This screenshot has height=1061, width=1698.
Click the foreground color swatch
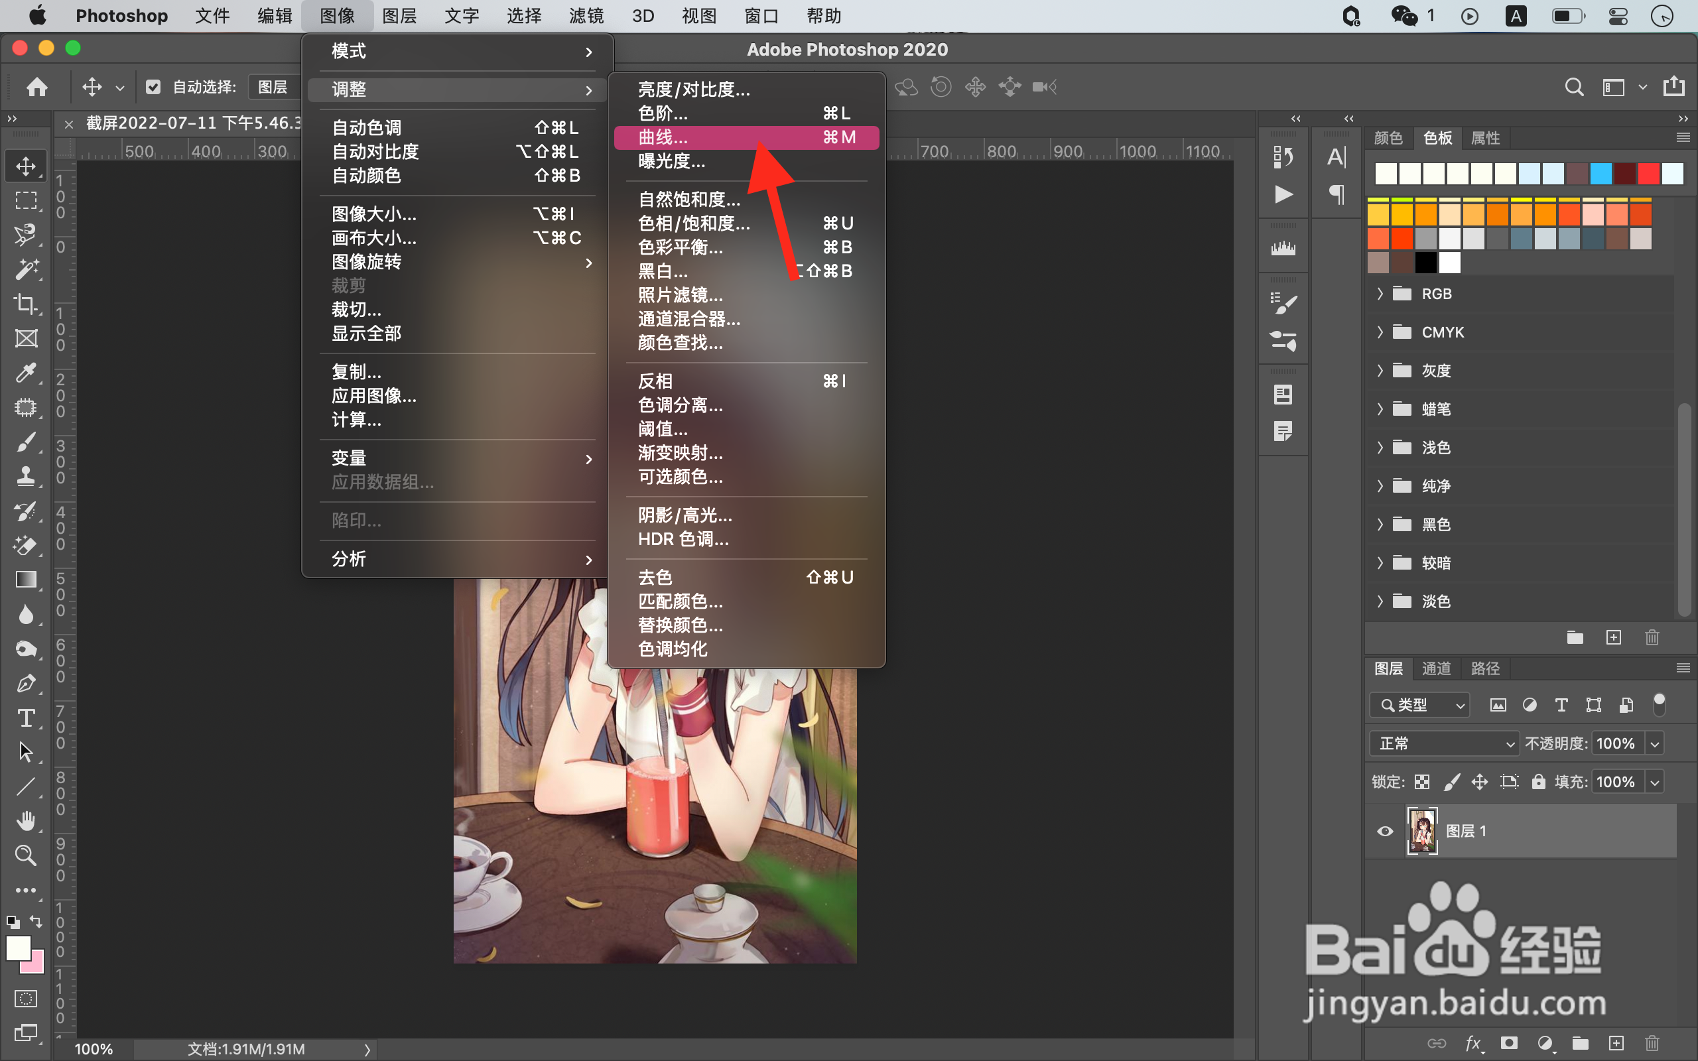[x=17, y=948]
